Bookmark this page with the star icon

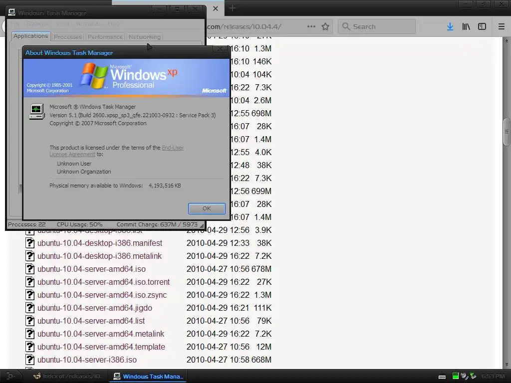pos(325,26)
